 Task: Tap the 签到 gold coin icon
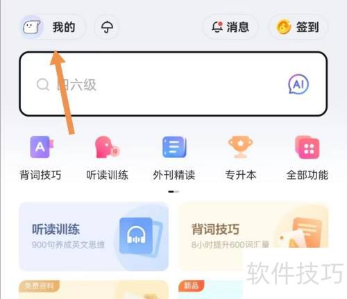284,27
